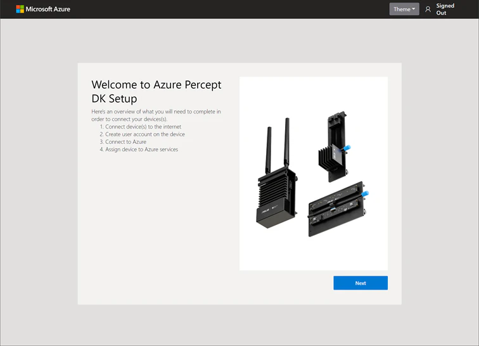
Task: Click the blue Next button
Action: point(361,283)
